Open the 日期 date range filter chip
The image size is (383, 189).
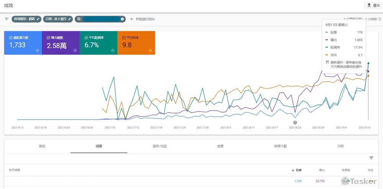click(56, 19)
